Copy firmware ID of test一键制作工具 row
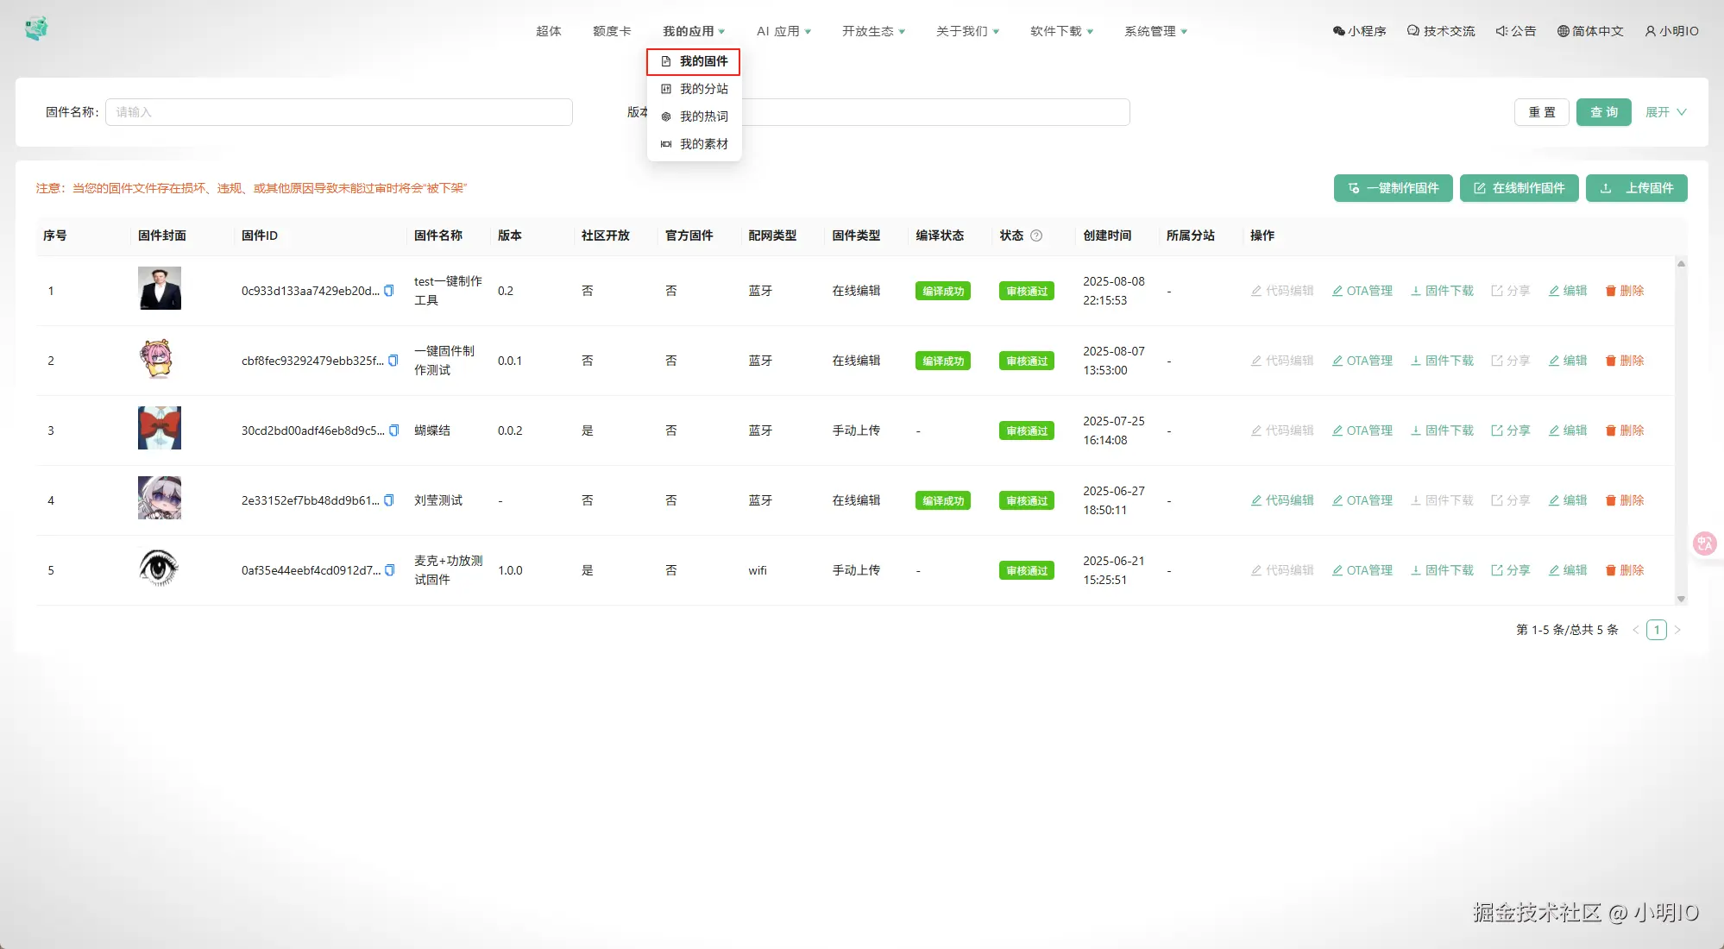 [x=389, y=291]
